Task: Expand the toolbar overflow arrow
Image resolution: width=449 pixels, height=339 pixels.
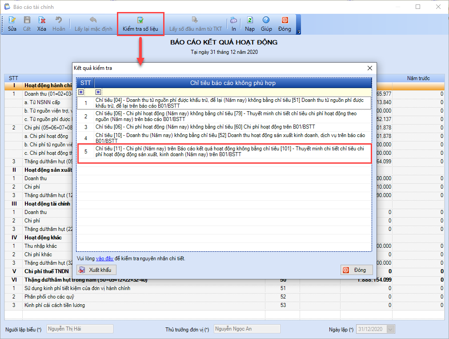Action: 299,32
